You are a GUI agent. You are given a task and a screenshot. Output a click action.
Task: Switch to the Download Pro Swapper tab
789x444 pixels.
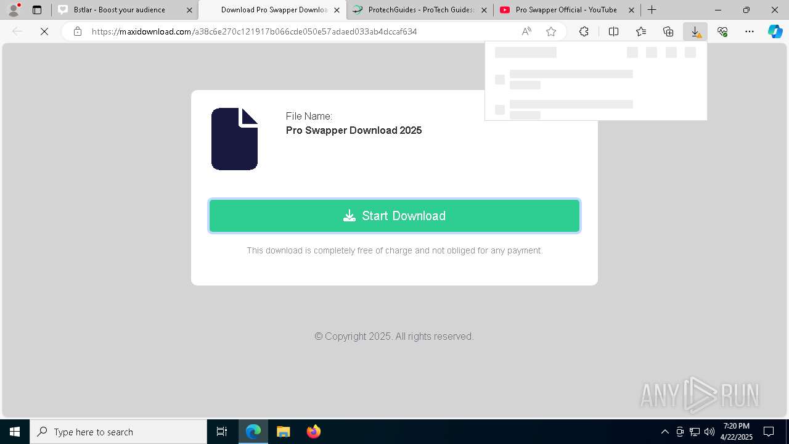click(274, 10)
